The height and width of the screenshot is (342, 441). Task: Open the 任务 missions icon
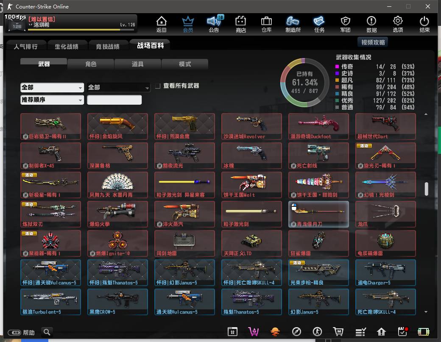tap(319, 24)
